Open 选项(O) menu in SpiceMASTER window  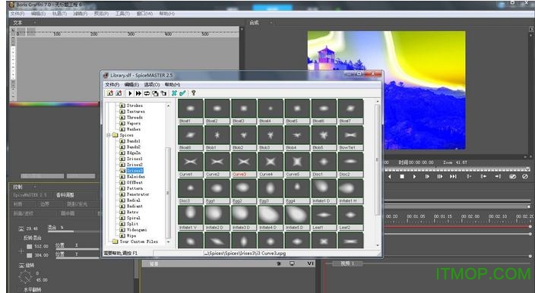(152, 84)
